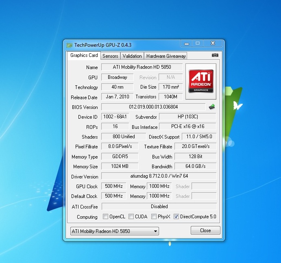Click the 'Memory Type' label

[85, 157]
